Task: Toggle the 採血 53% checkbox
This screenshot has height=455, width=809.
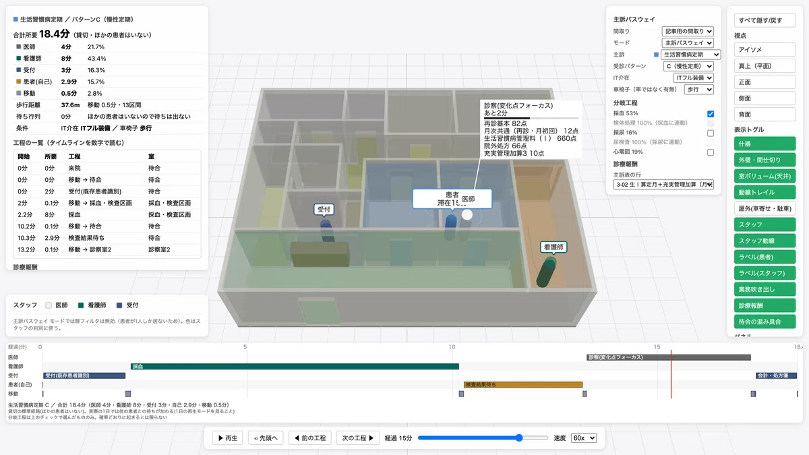Action: tap(711, 114)
